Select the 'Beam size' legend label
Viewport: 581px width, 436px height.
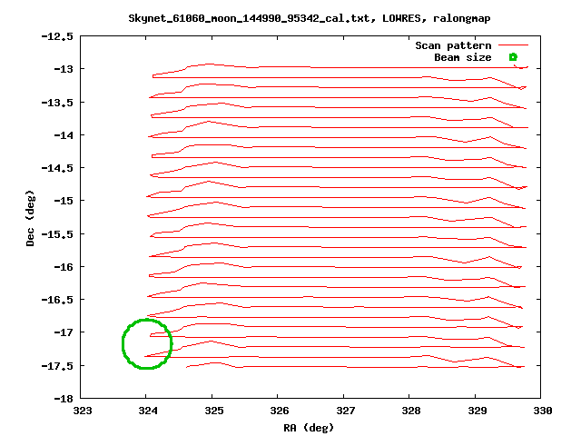[462, 57]
